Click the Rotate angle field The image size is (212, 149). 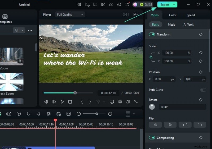(183, 107)
